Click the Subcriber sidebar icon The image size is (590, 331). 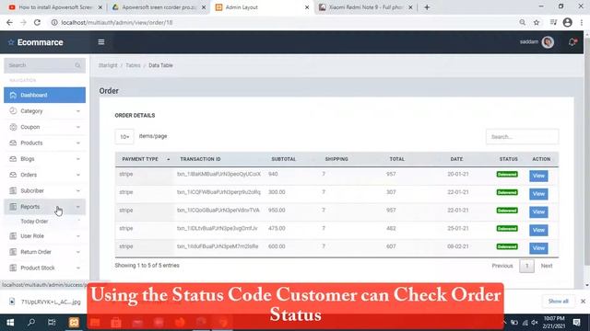click(x=13, y=190)
